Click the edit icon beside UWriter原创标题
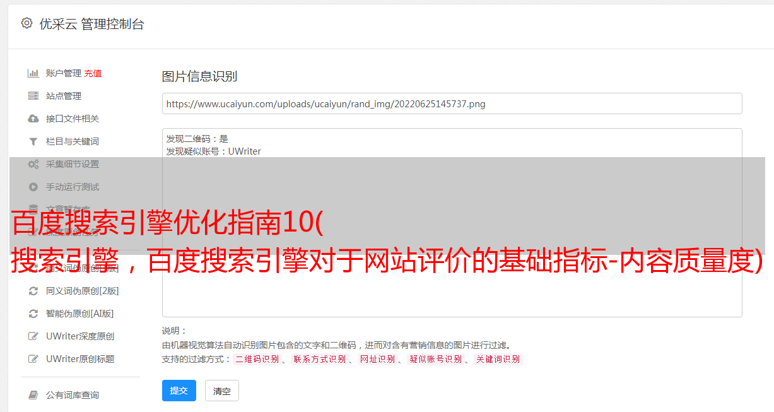Viewport: 774px width, 412px height. click(33, 359)
